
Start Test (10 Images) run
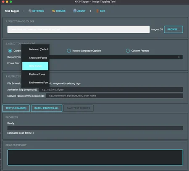pos(16,108)
